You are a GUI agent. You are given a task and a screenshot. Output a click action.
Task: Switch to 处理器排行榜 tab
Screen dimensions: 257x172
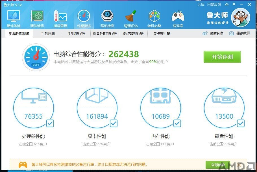click(x=133, y=34)
